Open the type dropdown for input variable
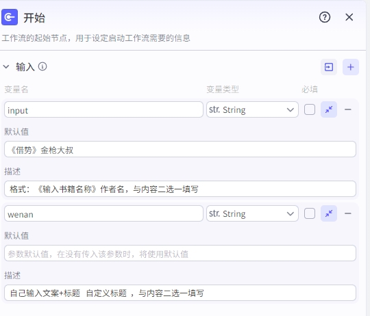The height and width of the screenshot is (316, 370). (252, 109)
